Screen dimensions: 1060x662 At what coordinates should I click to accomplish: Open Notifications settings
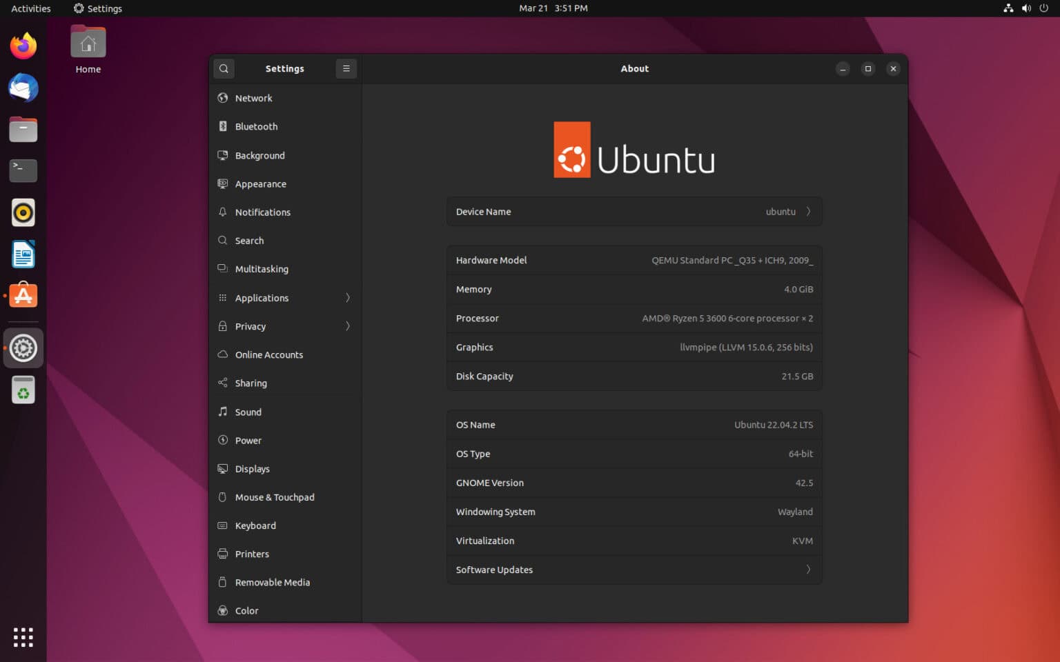coord(263,212)
